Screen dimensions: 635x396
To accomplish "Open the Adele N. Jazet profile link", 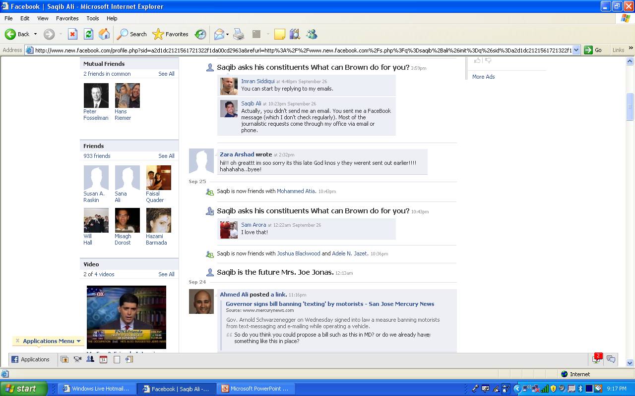I will point(349,253).
